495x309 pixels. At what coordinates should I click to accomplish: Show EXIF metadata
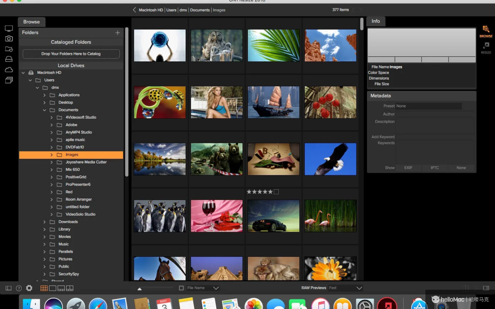coord(408,168)
